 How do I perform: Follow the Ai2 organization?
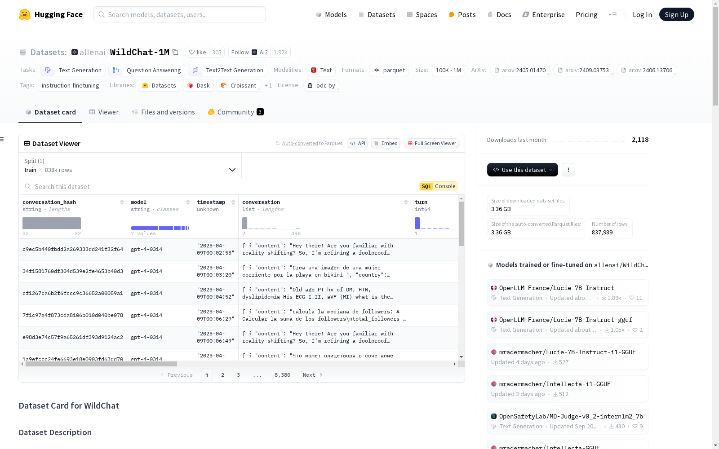point(249,52)
